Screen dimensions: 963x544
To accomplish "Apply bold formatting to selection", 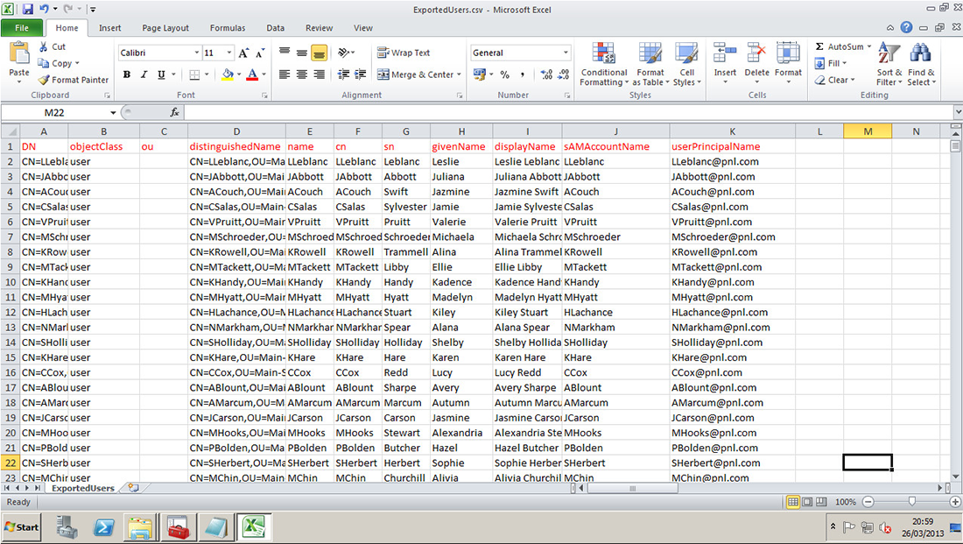I will pos(127,74).
